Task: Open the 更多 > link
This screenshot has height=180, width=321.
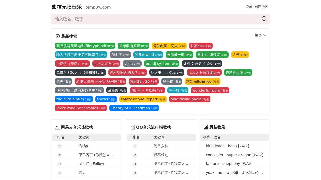Action: click(x=260, y=35)
